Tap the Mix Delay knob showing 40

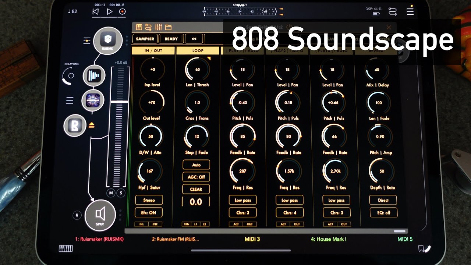pos(377,69)
